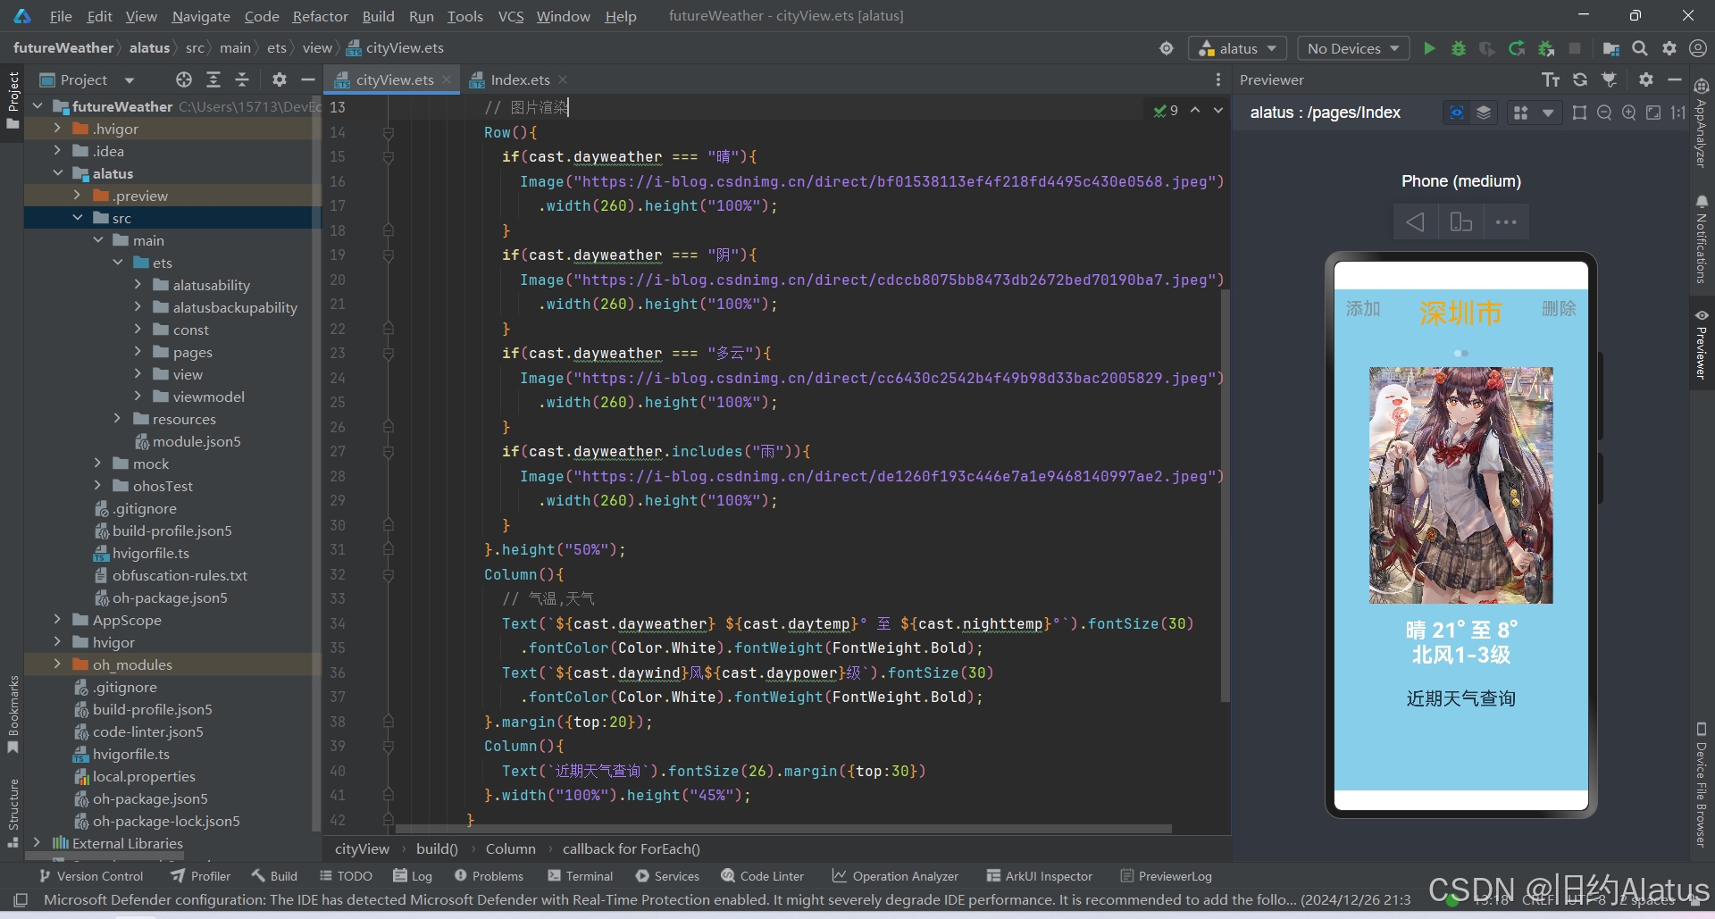Toggle the Project tool window side tab

pos(13,100)
